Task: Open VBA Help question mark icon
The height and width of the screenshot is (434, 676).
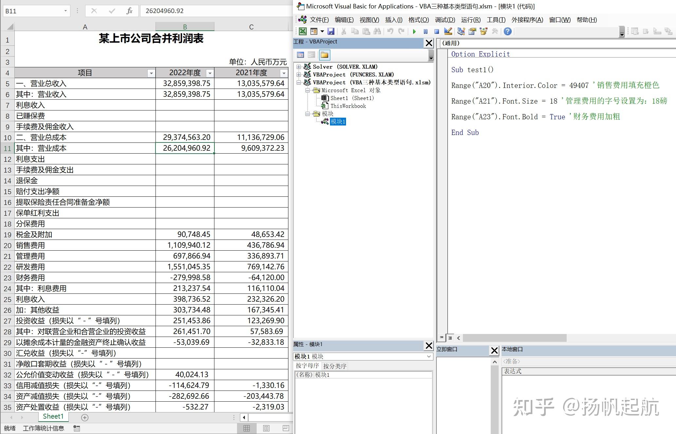Action: pos(507,31)
